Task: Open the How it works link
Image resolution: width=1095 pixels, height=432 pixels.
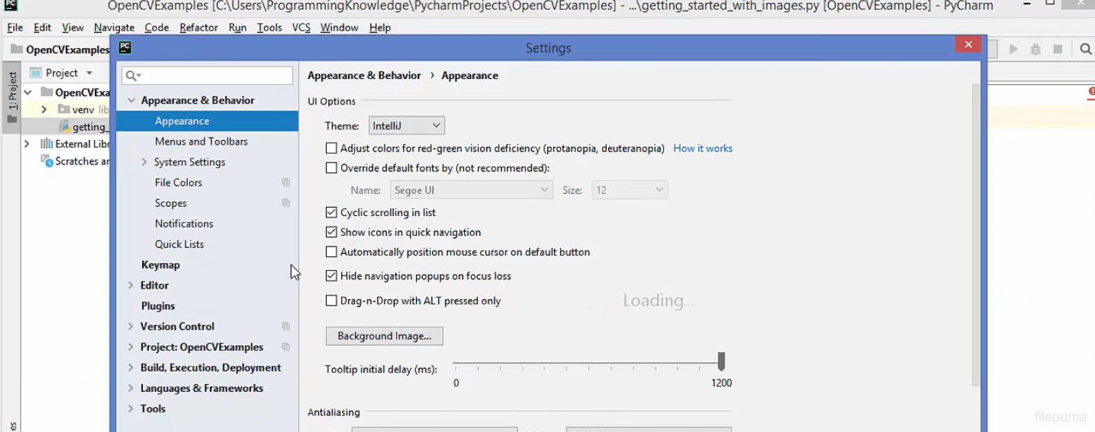Action: pyautogui.click(x=702, y=148)
